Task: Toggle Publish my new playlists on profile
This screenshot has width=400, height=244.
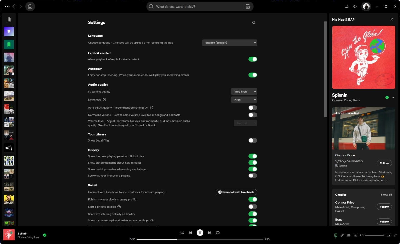Action: click(x=253, y=200)
